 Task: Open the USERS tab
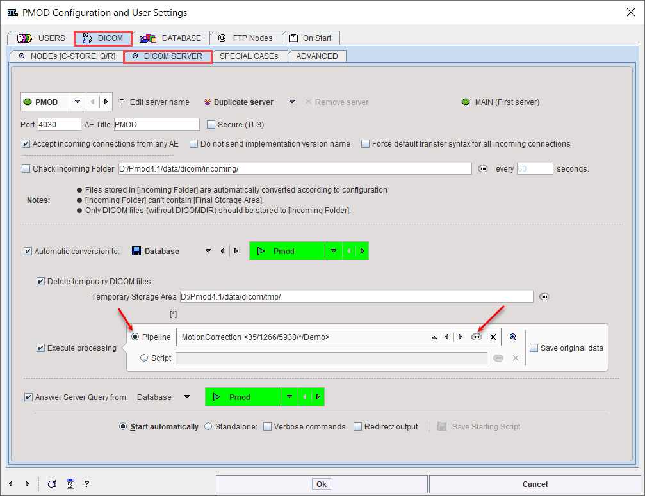coord(41,38)
